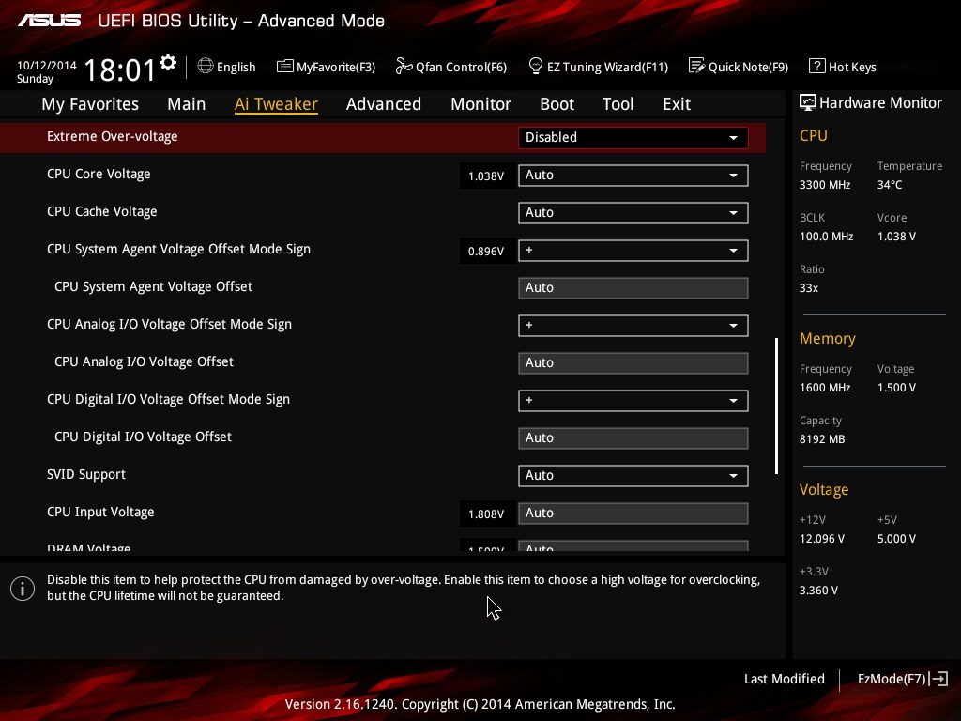Open MyFavorite(F3)
Image resolution: width=961 pixels, height=721 pixels.
pos(326,67)
